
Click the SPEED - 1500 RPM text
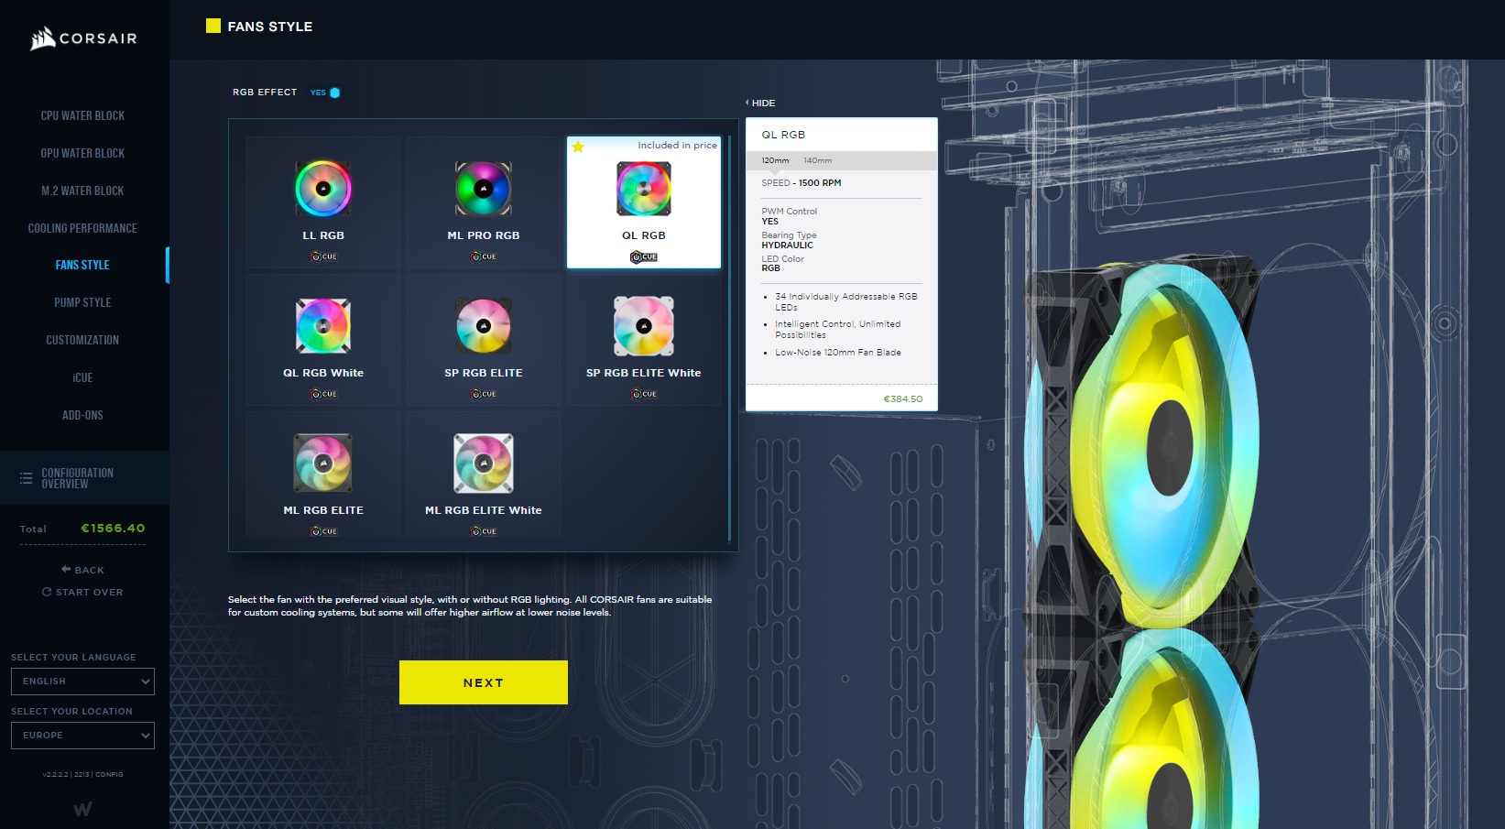(x=802, y=183)
